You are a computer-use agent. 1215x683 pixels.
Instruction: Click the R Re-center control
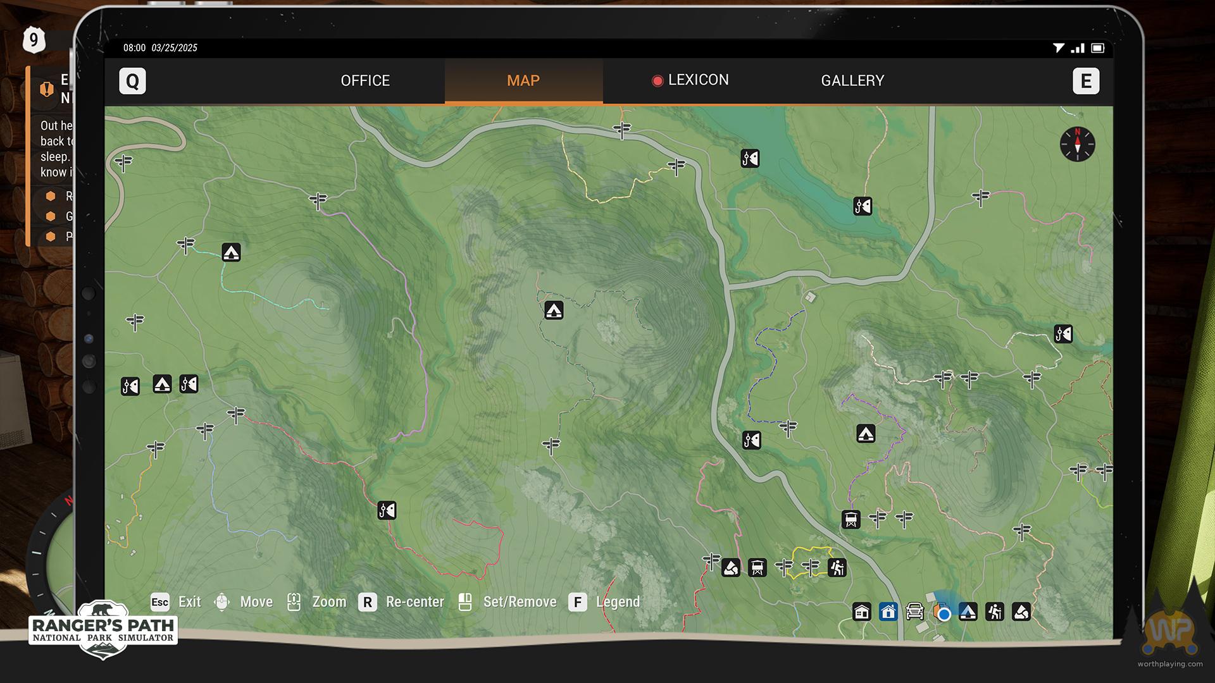[368, 602]
